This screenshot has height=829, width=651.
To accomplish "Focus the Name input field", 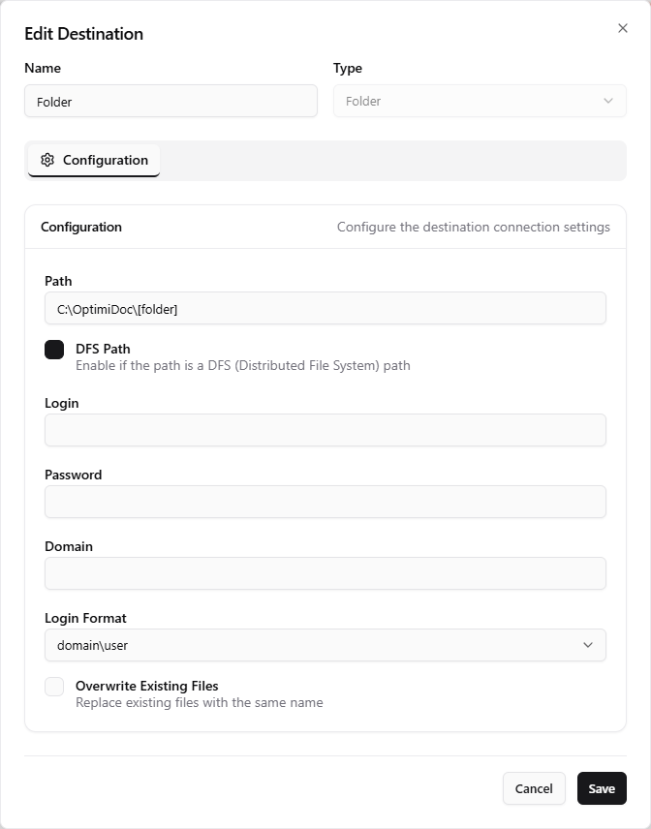I will (x=170, y=101).
